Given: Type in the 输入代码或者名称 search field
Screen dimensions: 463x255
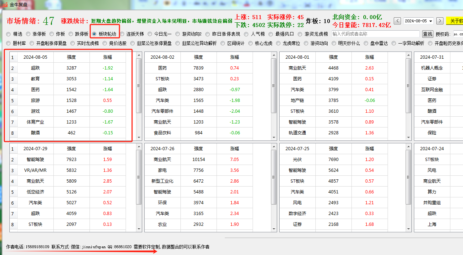Looking at the screenshot, I should point(375,34).
